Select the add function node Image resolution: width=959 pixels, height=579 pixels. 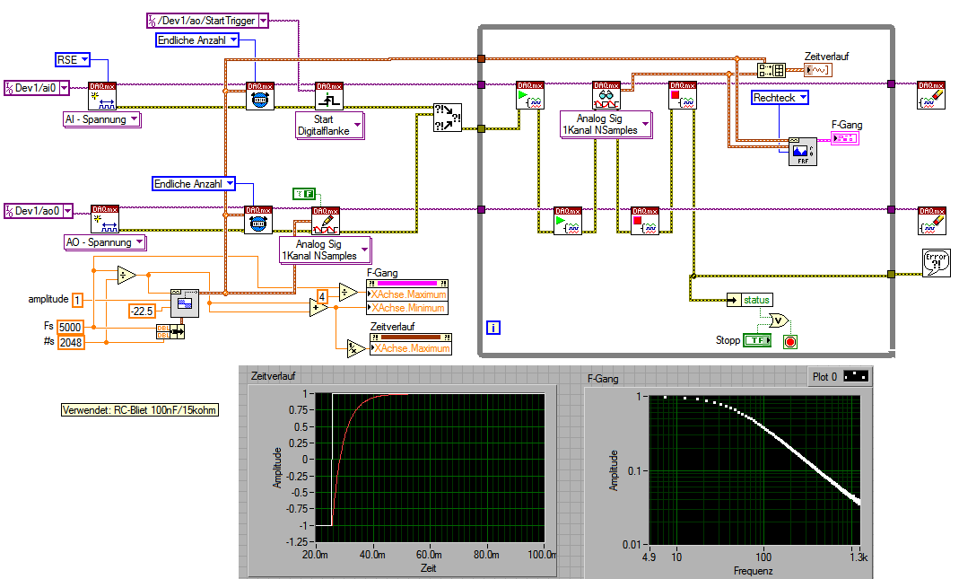318,306
